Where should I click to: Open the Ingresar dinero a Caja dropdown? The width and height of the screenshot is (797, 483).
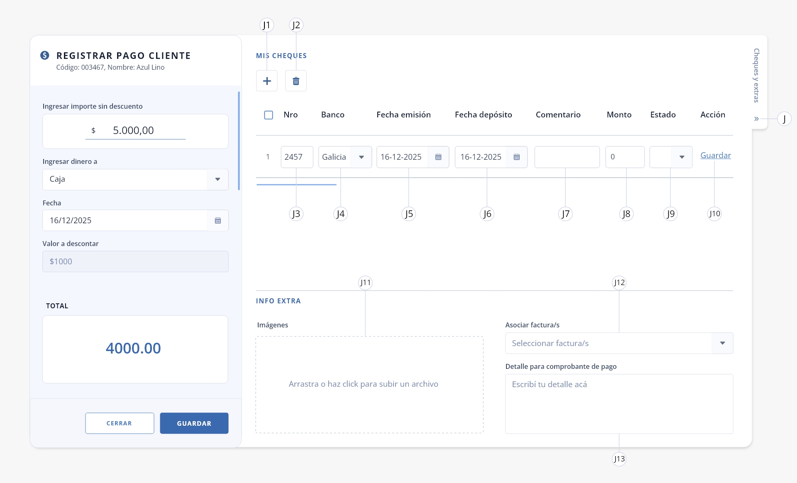coord(218,179)
